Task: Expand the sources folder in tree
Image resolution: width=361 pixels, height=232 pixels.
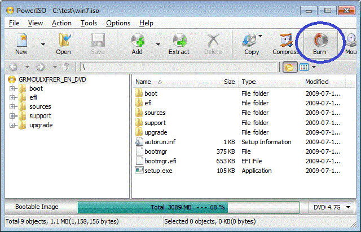Action: (12, 106)
